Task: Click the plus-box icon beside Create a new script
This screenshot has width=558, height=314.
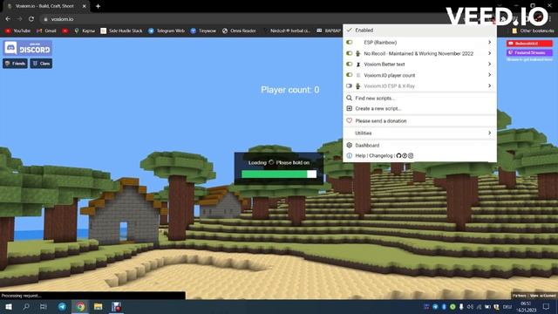Action: (x=349, y=108)
